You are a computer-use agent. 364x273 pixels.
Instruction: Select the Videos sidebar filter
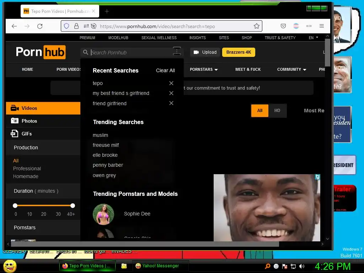43,108
